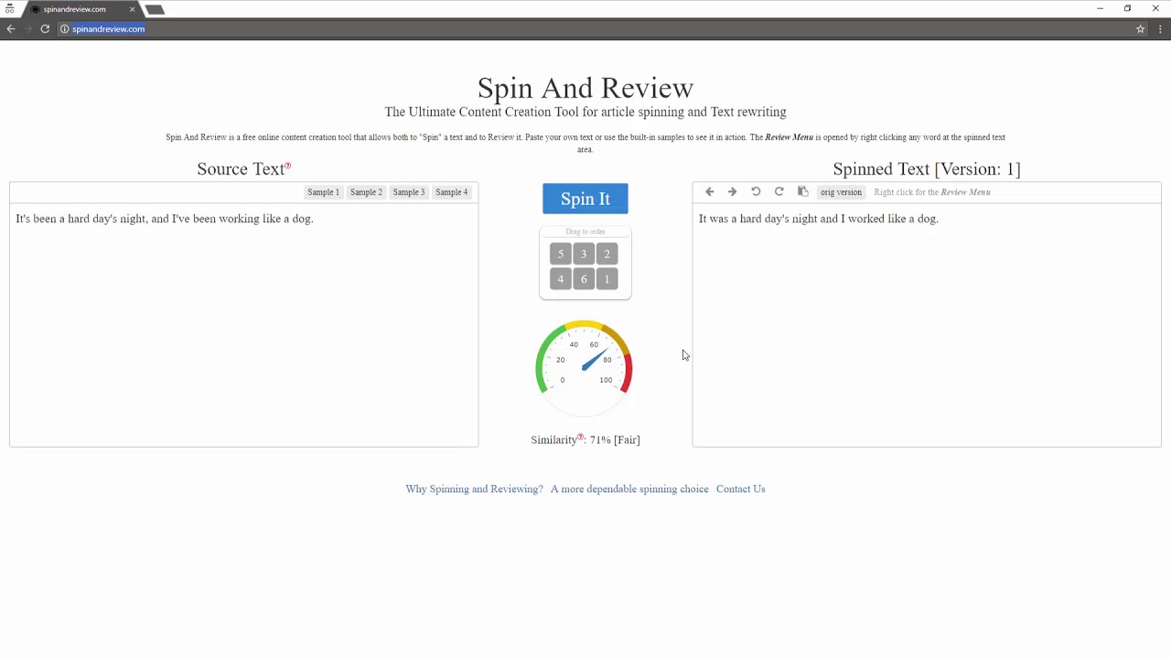Copy spinned text with clipboard icon

click(x=802, y=192)
